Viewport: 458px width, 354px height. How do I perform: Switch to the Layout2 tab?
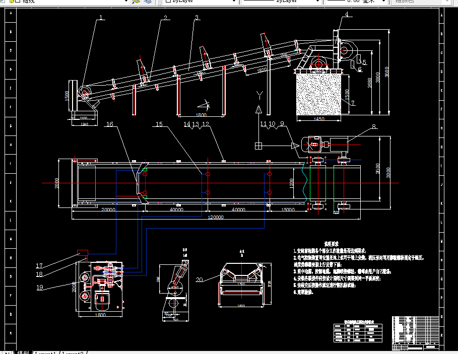click(73, 352)
